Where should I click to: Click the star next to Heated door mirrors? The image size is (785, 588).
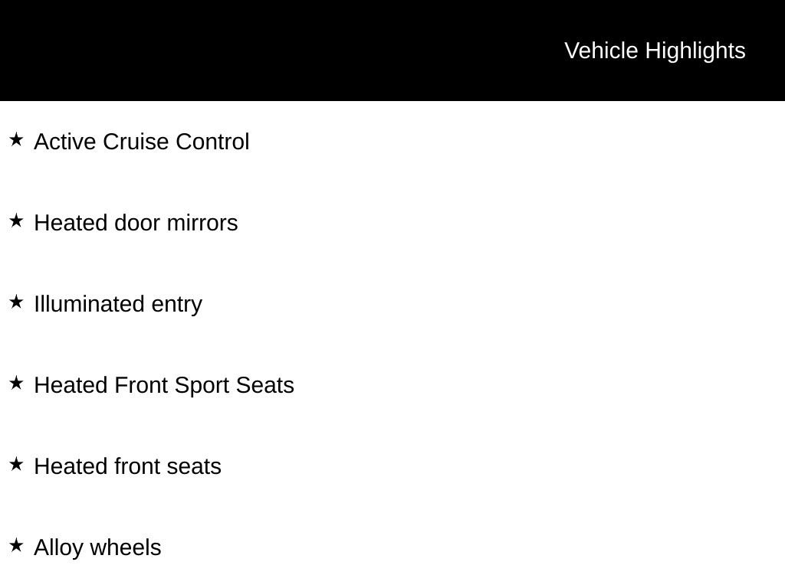[x=16, y=221]
